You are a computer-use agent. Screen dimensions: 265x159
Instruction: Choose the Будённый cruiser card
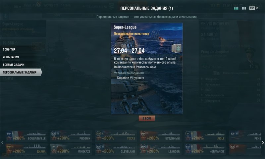(x=161, y=136)
